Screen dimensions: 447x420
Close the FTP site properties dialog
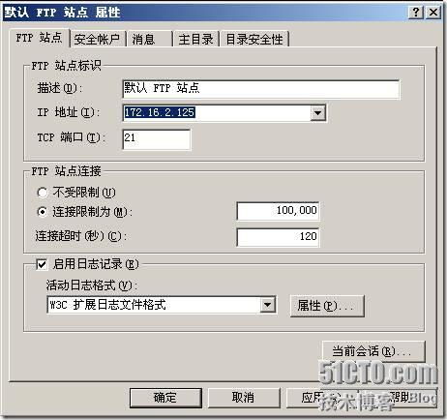tap(433, 13)
